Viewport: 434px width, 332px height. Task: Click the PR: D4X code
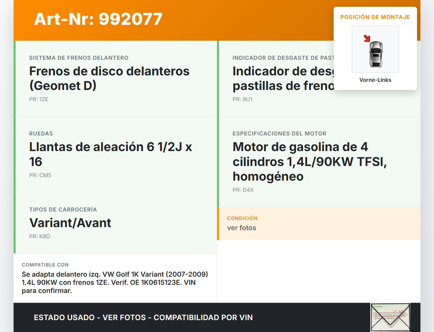(243, 190)
